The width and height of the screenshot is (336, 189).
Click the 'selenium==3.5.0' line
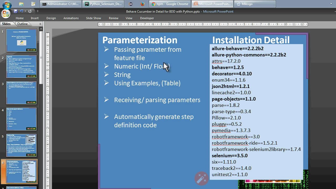pyautogui.click(x=230, y=156)
